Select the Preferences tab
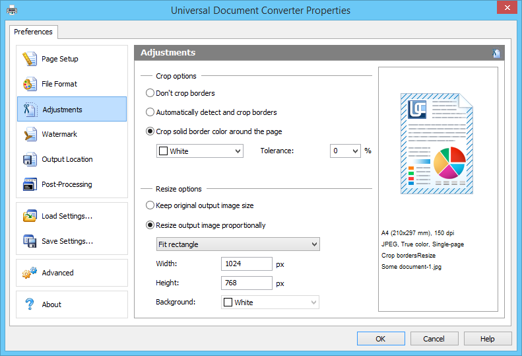 point(33,32)
